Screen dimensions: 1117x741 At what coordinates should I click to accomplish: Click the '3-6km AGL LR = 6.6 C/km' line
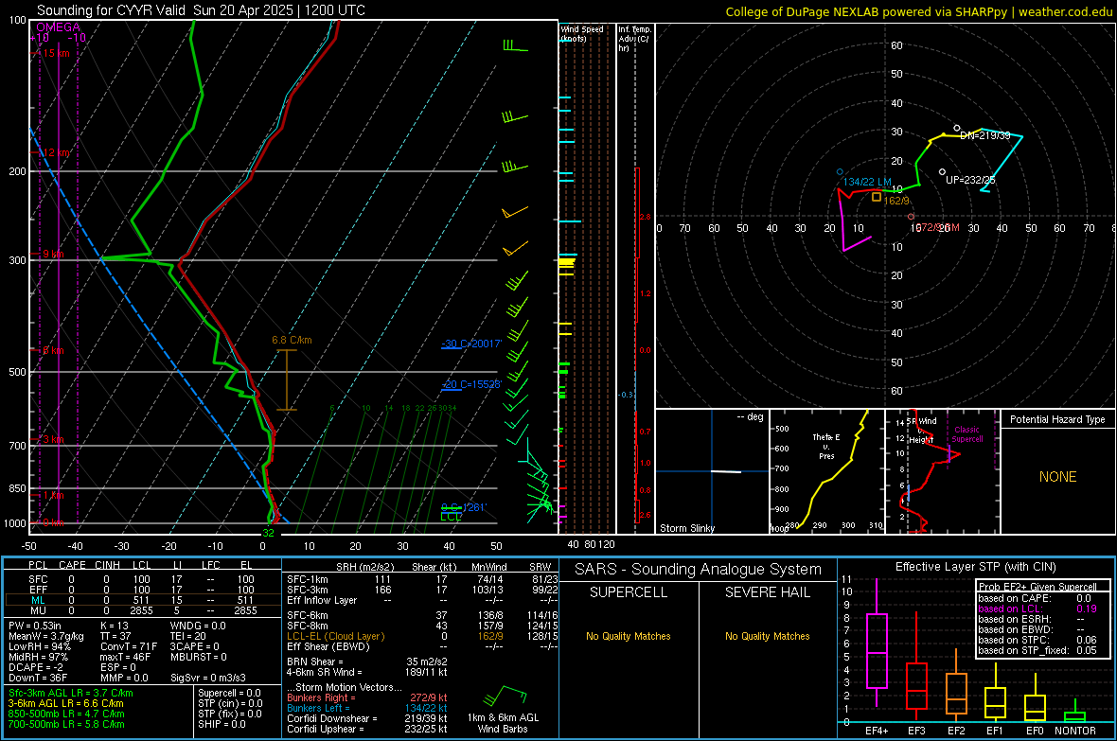click(x=66, y=703)
